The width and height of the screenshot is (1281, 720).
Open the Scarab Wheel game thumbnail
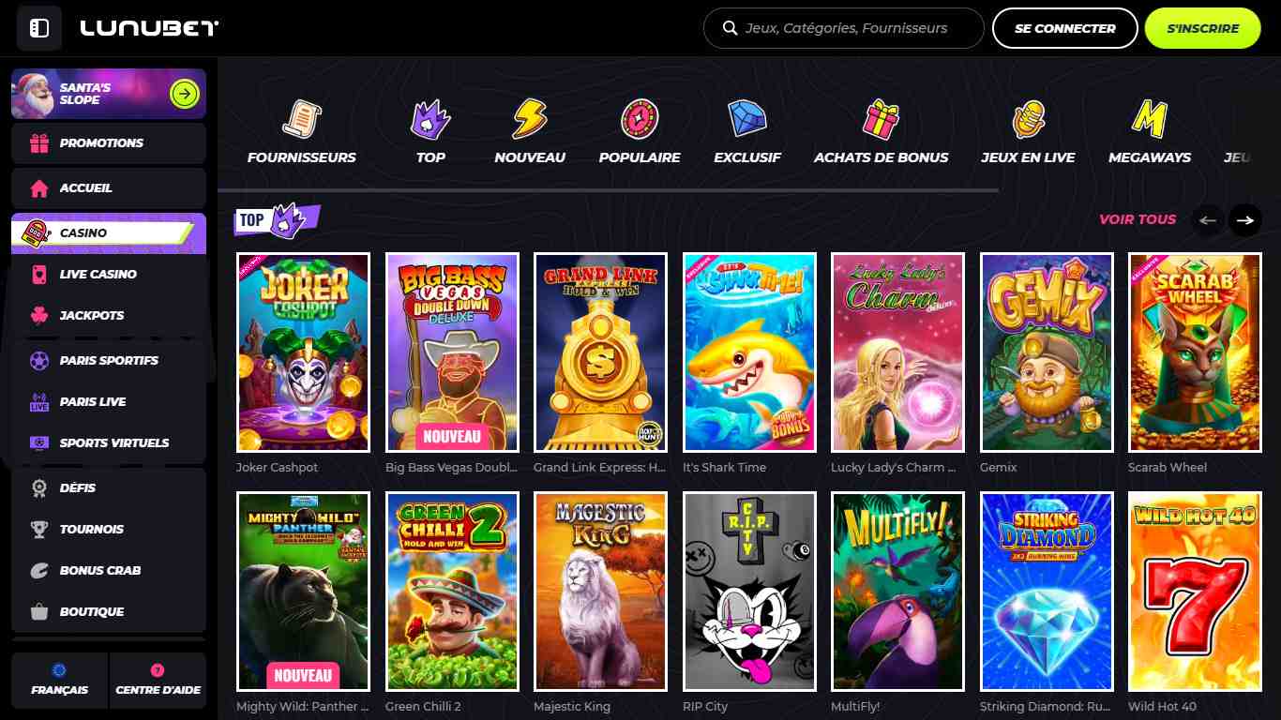pyautogui.click(x=1195, y=352)
